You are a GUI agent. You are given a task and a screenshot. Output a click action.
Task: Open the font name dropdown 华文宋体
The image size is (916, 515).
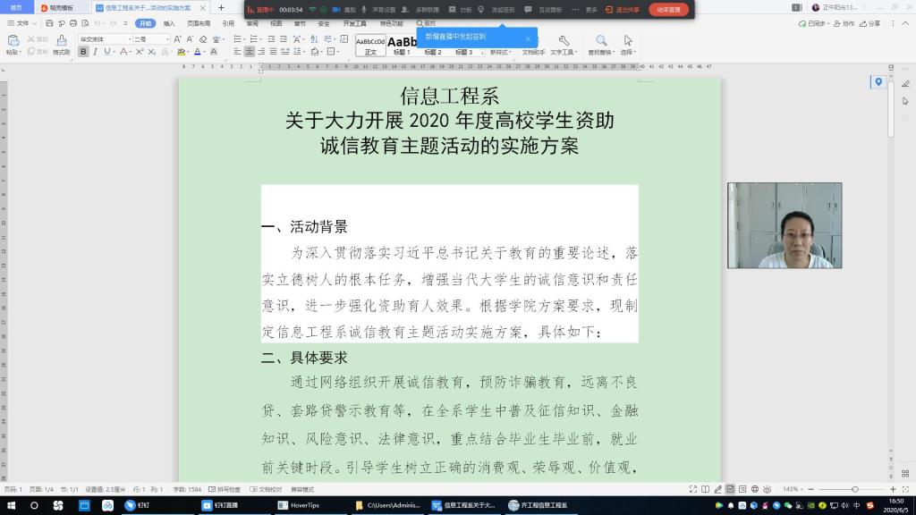click(104, 39)
